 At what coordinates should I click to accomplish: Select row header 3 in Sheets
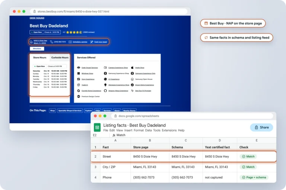(95, 167)
